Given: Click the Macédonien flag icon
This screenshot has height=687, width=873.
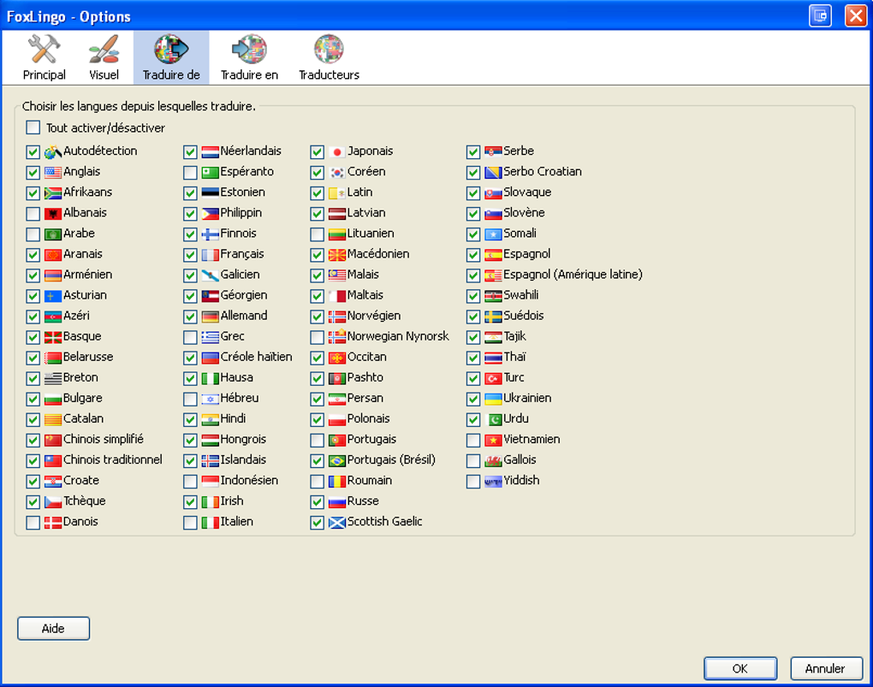Looking at the screenshot, I should pyautogui.click(x=337, y=255).
